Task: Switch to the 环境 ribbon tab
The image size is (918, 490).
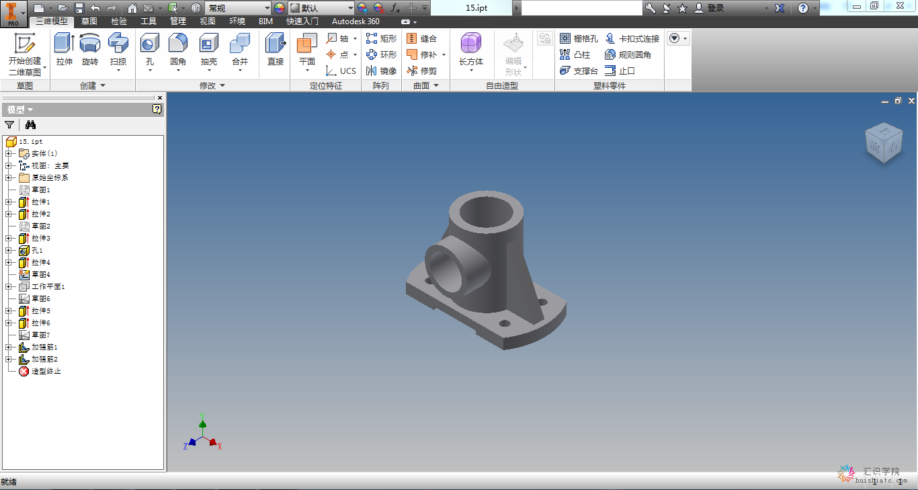Action: point(237,22)
